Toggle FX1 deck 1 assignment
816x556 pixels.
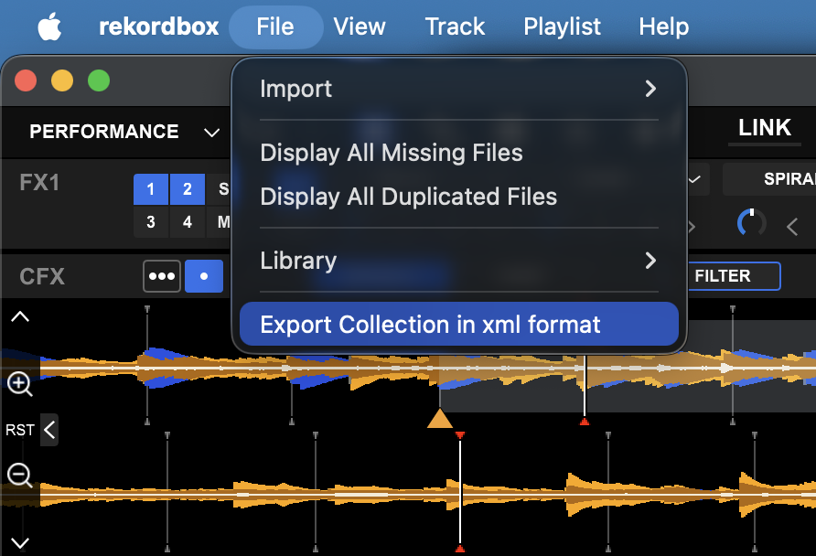coord(150,188)
